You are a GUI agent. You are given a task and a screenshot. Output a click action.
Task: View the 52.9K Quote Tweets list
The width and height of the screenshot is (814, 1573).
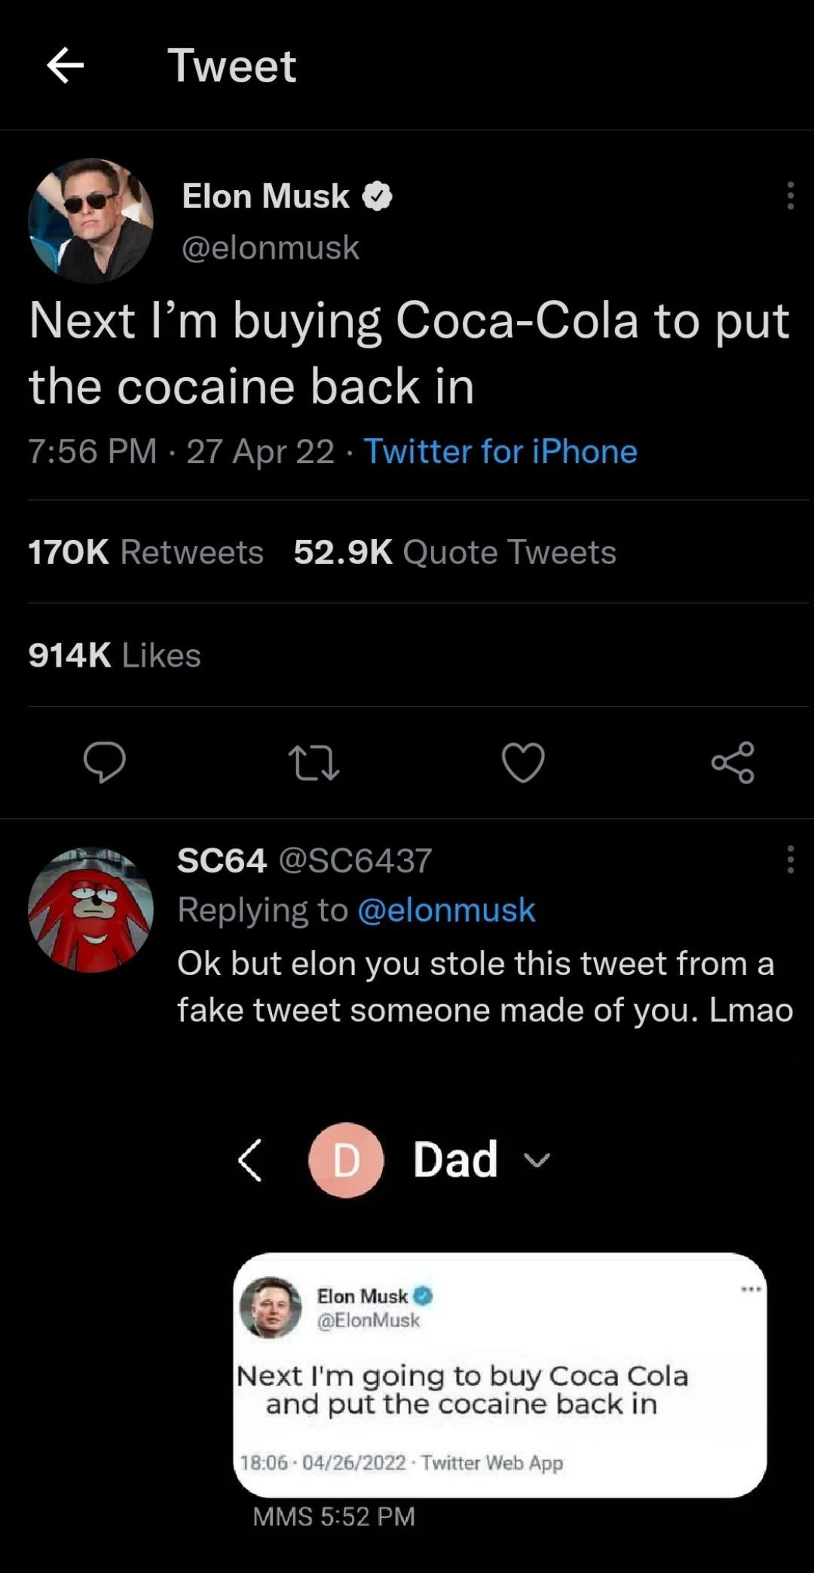click(x=454, y=552)
